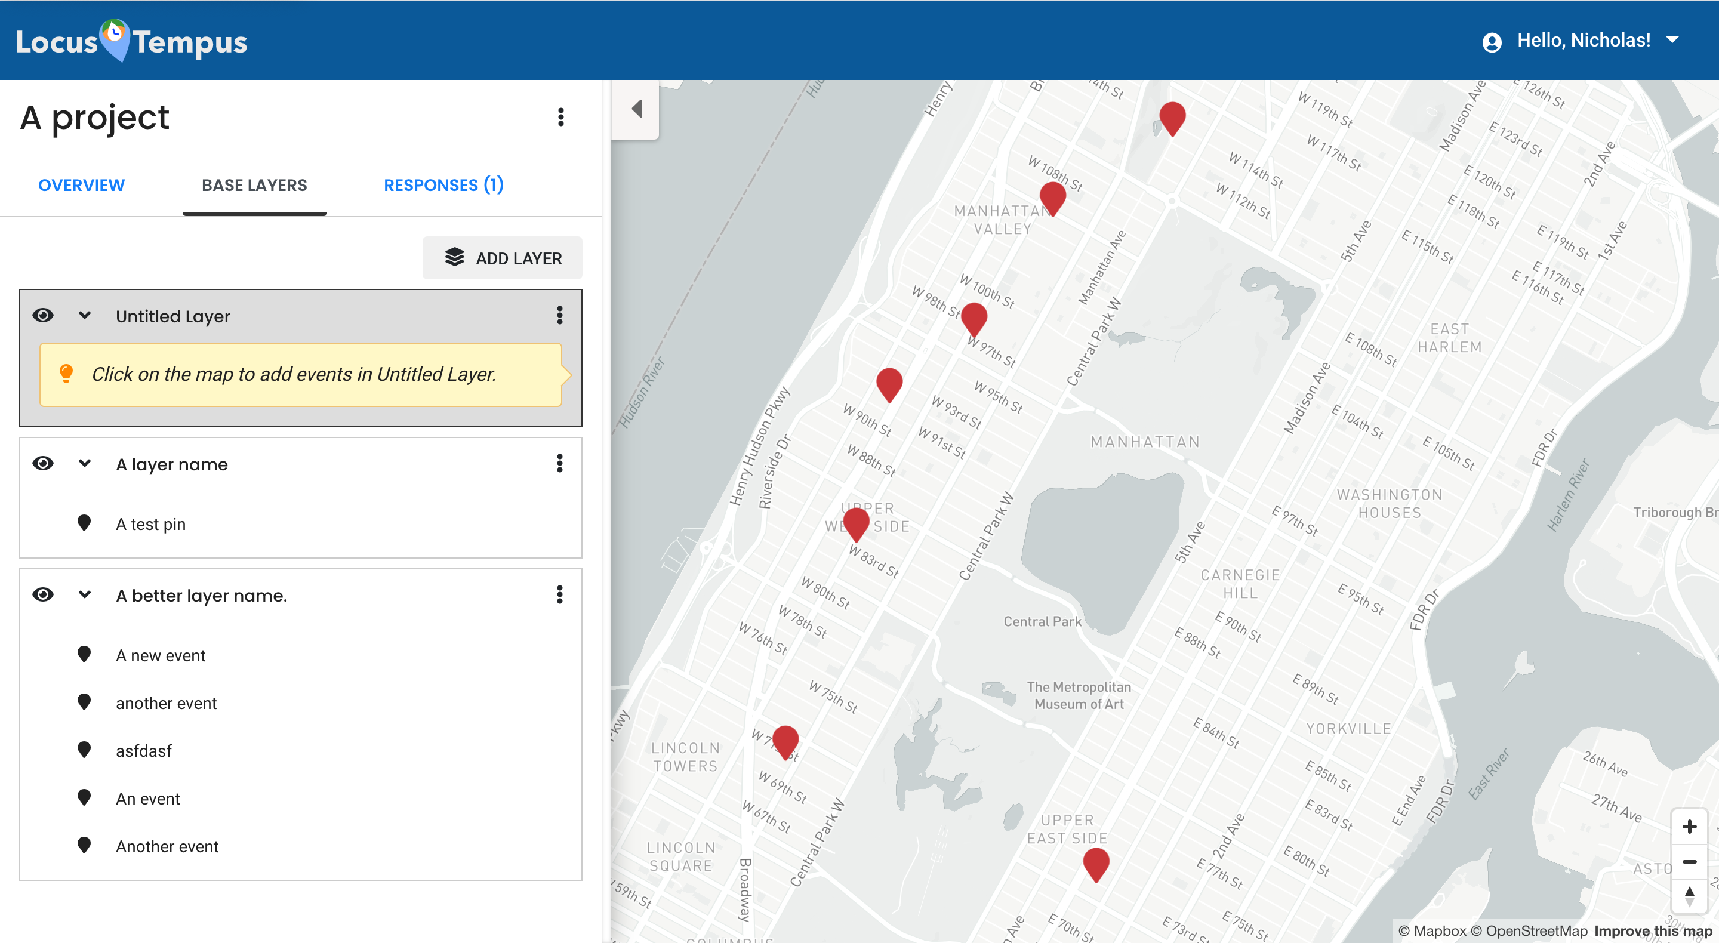The height and width of the screenshot is (943, 1719).
Task: Toggle visibility of 'A layer name'
Action: 44,463
